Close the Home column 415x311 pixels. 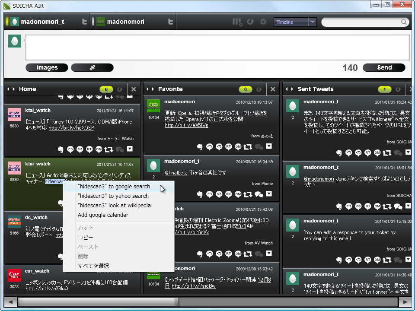134,89
